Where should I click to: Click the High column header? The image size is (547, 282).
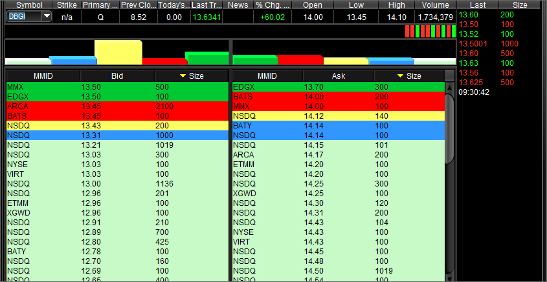click(396, 5)
